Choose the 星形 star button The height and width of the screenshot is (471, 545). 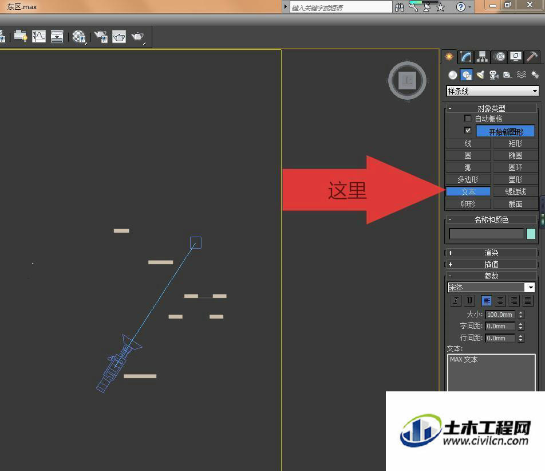click(515, 179)
